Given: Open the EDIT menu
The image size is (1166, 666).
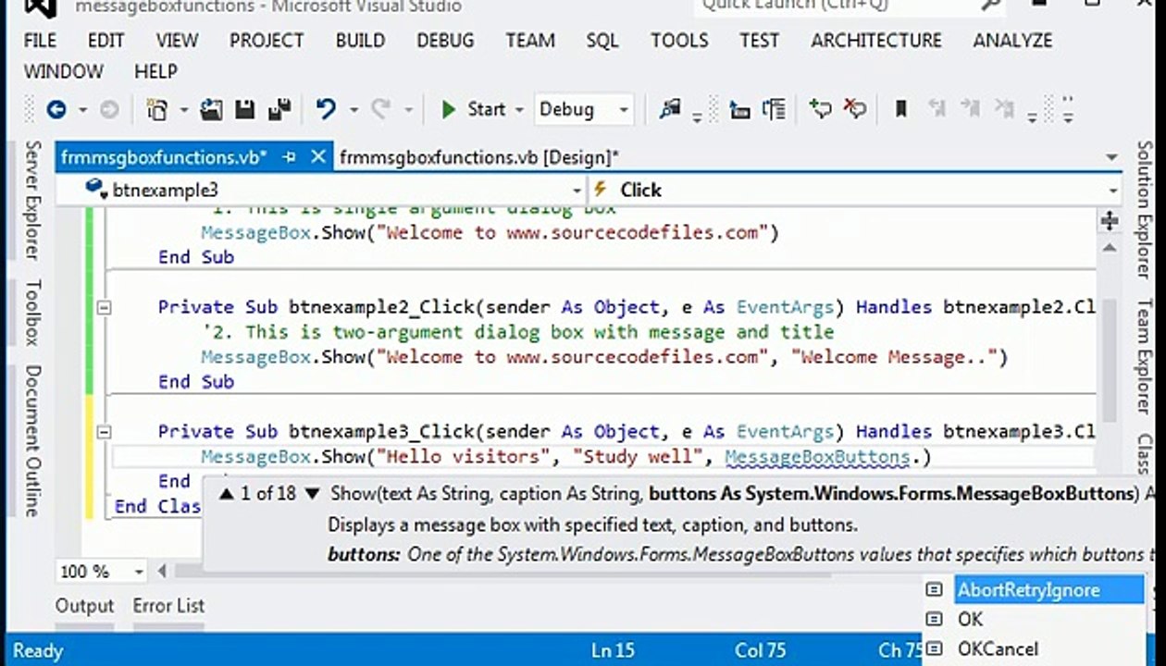Looking at the screenshot, I should (105, 41).
